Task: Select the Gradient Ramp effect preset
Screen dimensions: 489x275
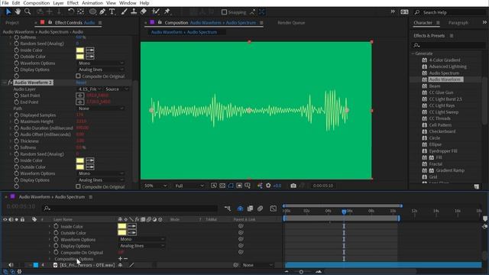Action: (x=450, y=170)
